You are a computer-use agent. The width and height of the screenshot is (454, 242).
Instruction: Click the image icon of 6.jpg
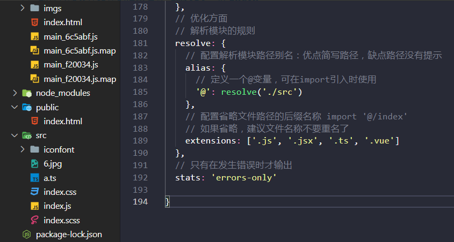click(x=35, y=163)
